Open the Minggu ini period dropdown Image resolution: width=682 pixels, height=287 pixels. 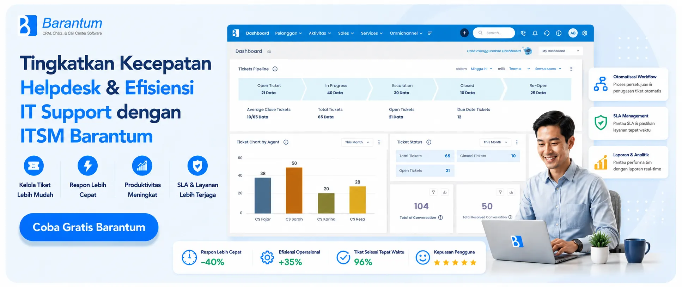tap(481, 69)
